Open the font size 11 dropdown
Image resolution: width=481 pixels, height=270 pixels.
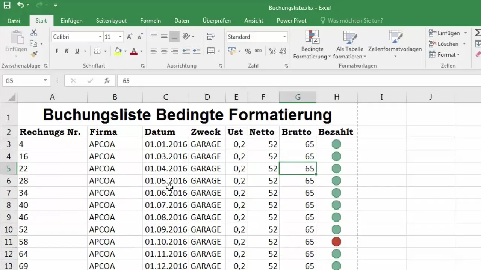coord(120,37)
